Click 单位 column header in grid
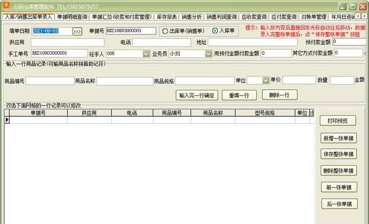 302,113
